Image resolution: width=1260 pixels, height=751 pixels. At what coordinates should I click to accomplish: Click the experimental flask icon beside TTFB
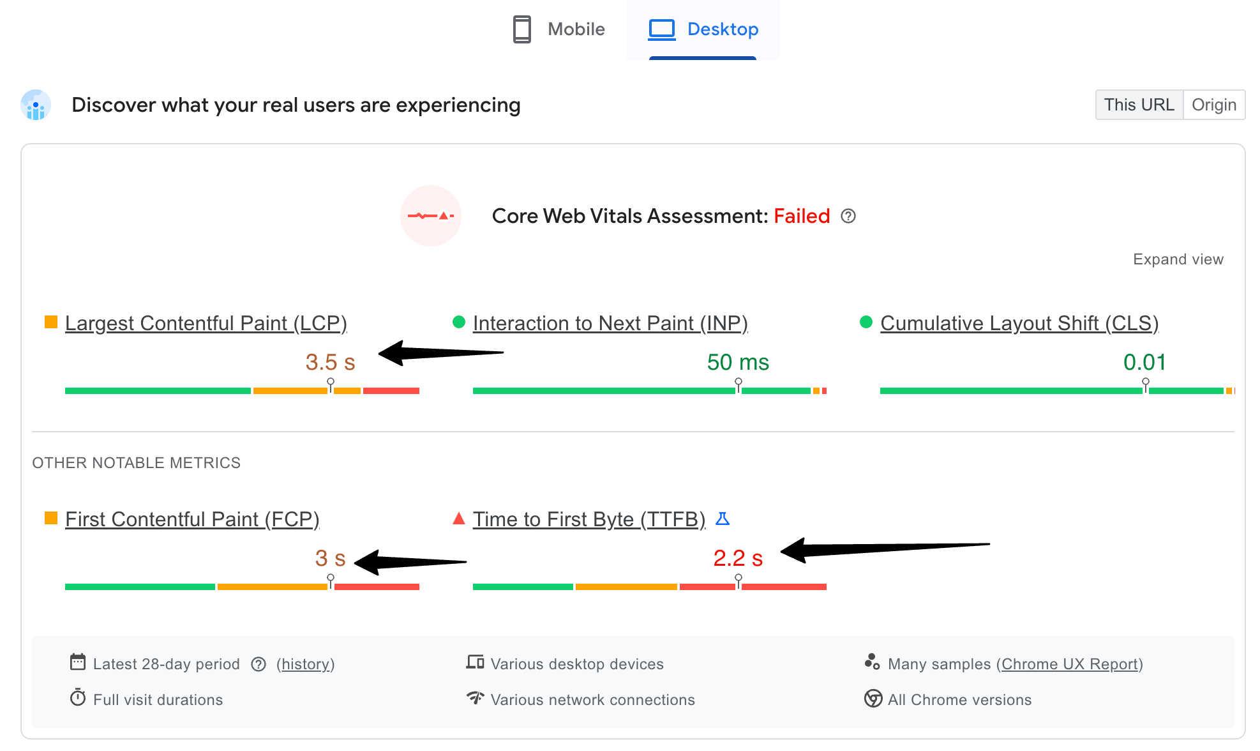pyautogui.click(x=723, y=519)
